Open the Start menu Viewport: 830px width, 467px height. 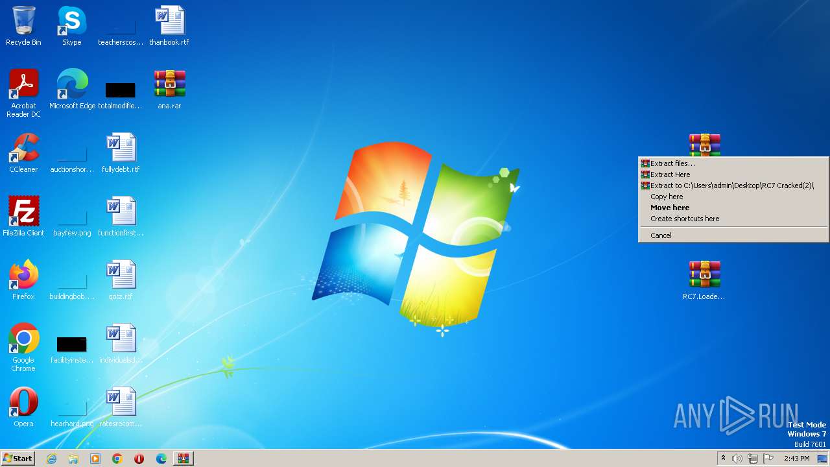pos(18,458)
